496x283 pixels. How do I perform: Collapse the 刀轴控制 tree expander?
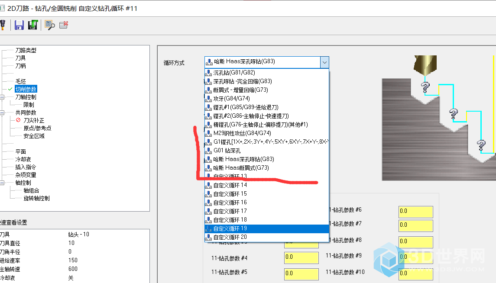point(2,97)
